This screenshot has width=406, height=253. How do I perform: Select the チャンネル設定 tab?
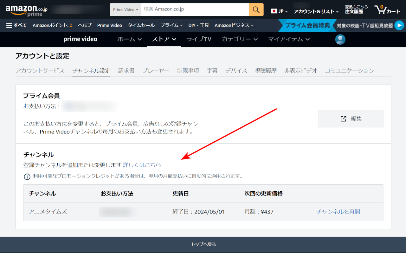coord(91,71)
